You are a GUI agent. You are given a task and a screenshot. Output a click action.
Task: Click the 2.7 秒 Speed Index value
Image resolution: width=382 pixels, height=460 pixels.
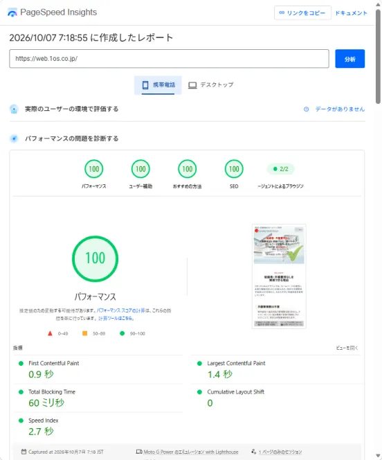point(41,432)
